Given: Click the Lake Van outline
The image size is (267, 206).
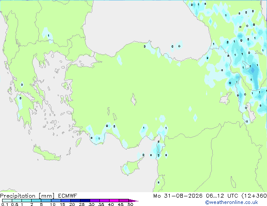Looking at the screenshot, I should [x=226, y=98].
